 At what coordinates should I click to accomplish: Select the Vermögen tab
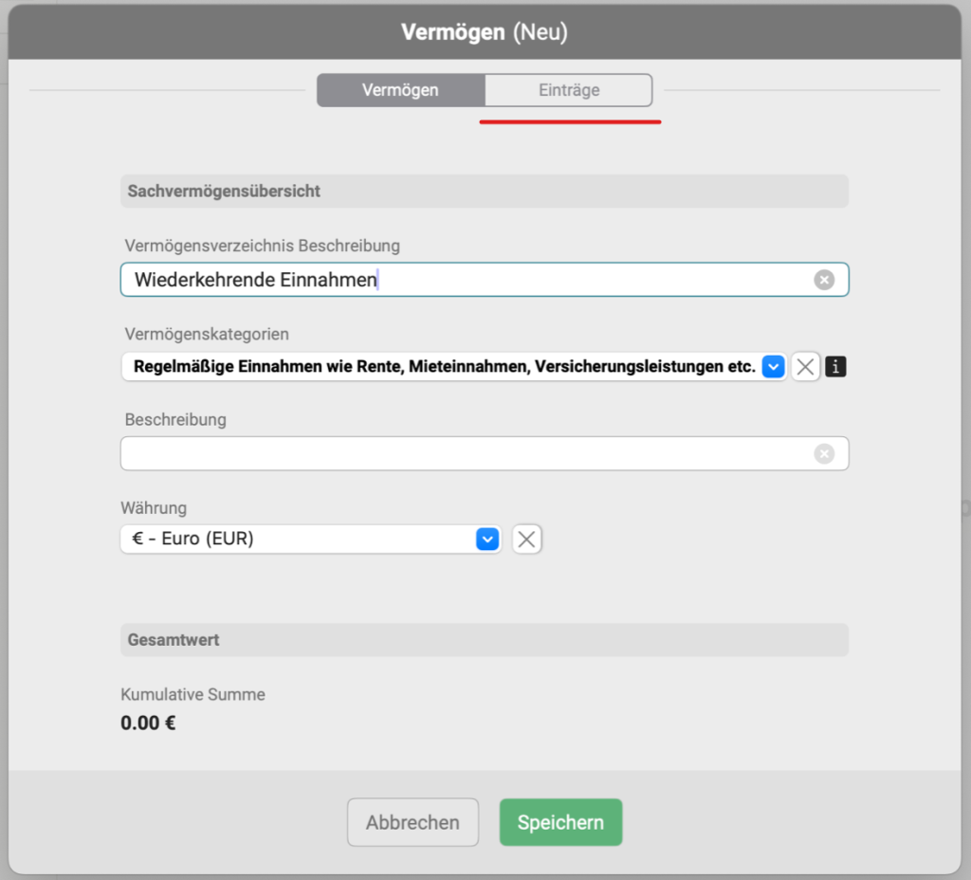pyautogui.click(x=400, y=91)
